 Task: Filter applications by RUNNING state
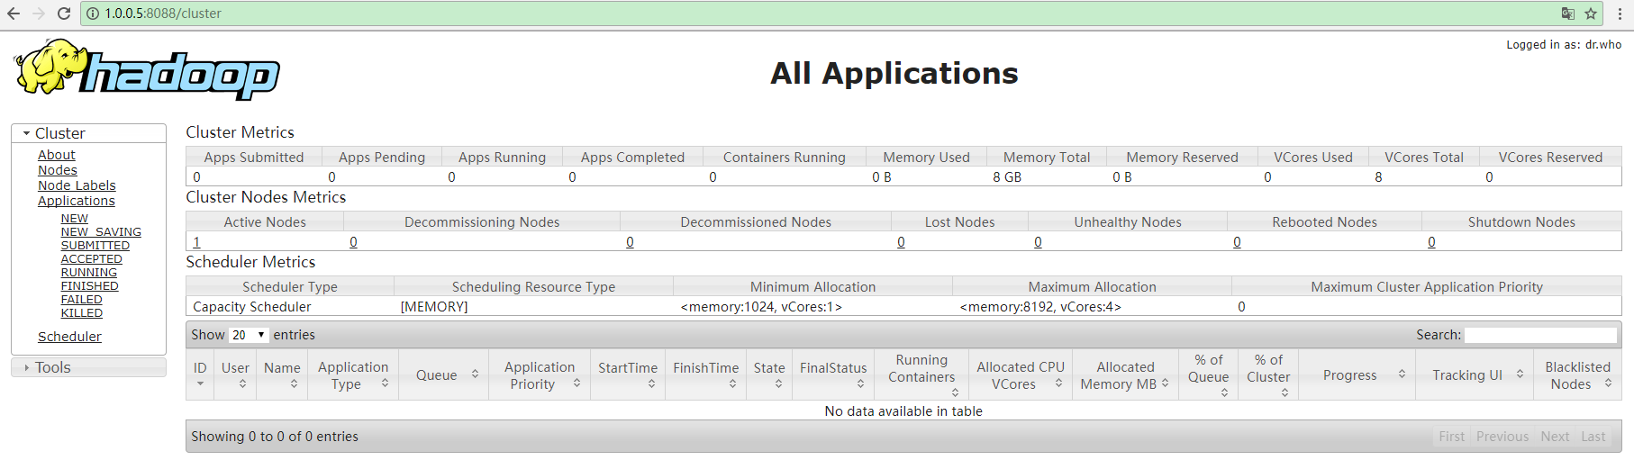(88, 273)
